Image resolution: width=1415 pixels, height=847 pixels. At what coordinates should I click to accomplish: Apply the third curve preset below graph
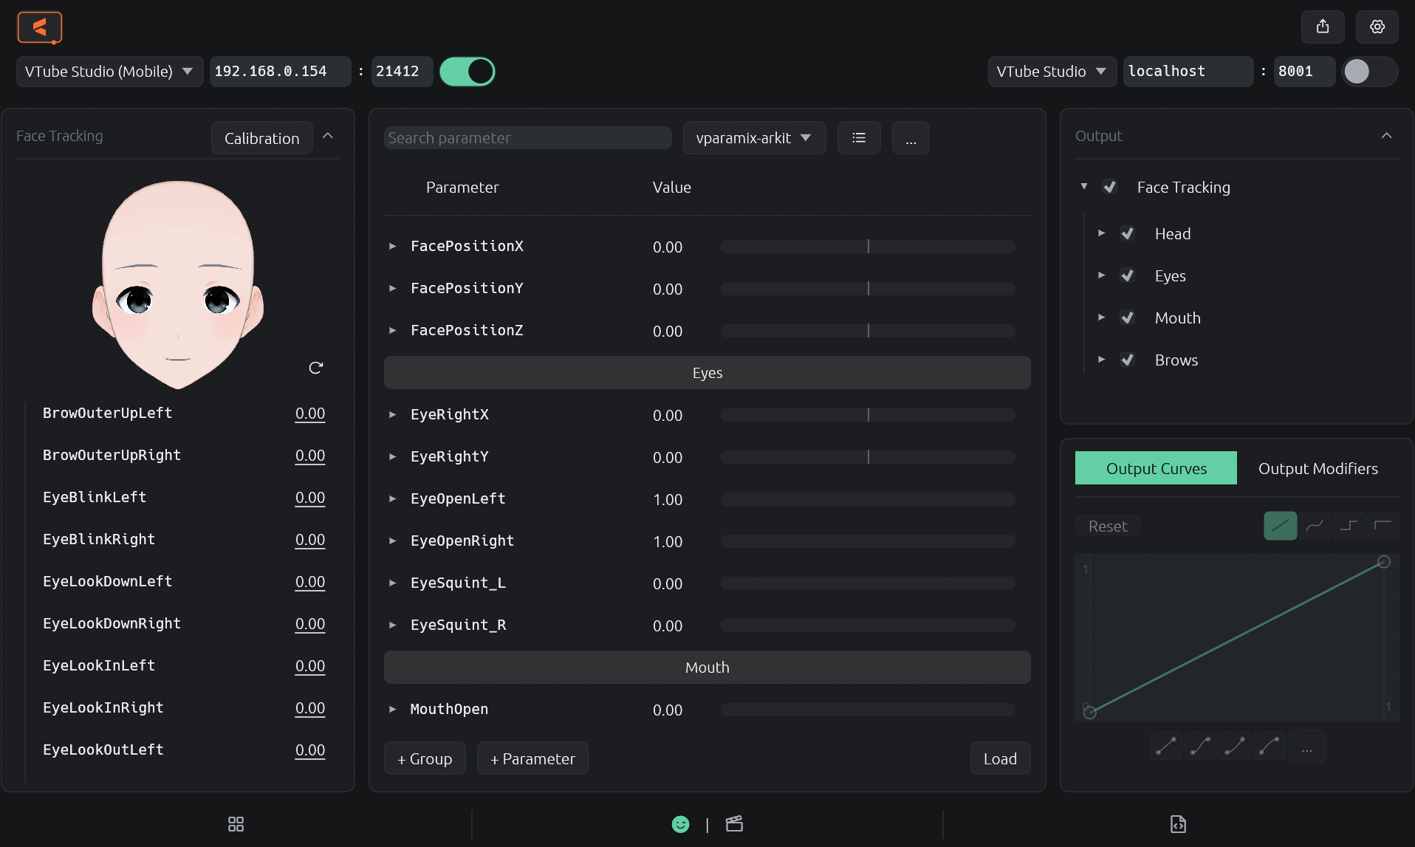tap(1235, 747)
